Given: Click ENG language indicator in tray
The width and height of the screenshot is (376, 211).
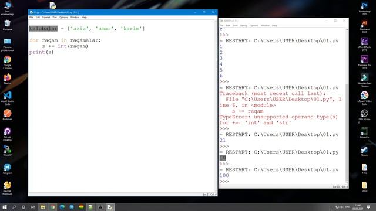Looking at the screenshot, I should (x=348, y=207).
